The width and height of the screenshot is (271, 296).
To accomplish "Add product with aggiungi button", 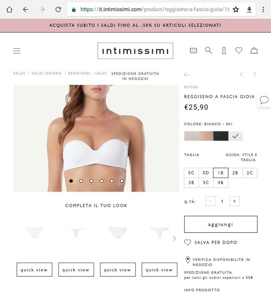I will (221, 224).
